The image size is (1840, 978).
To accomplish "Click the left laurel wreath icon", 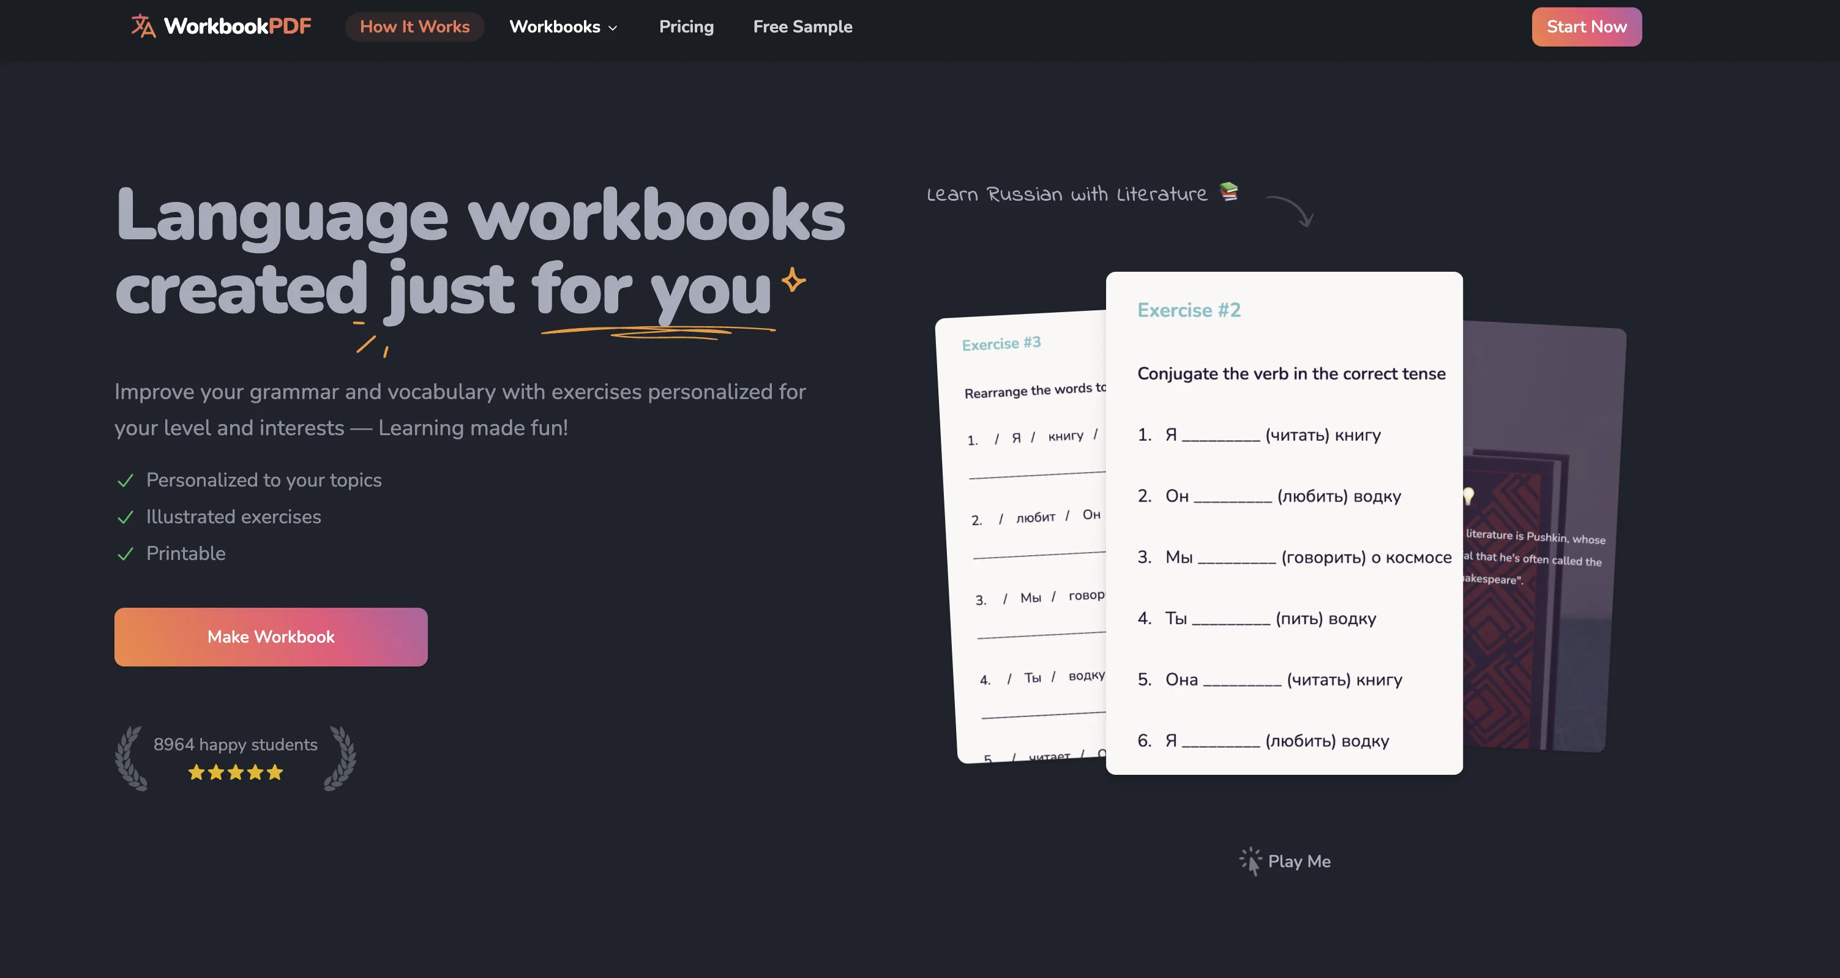I will click(132, 758).
